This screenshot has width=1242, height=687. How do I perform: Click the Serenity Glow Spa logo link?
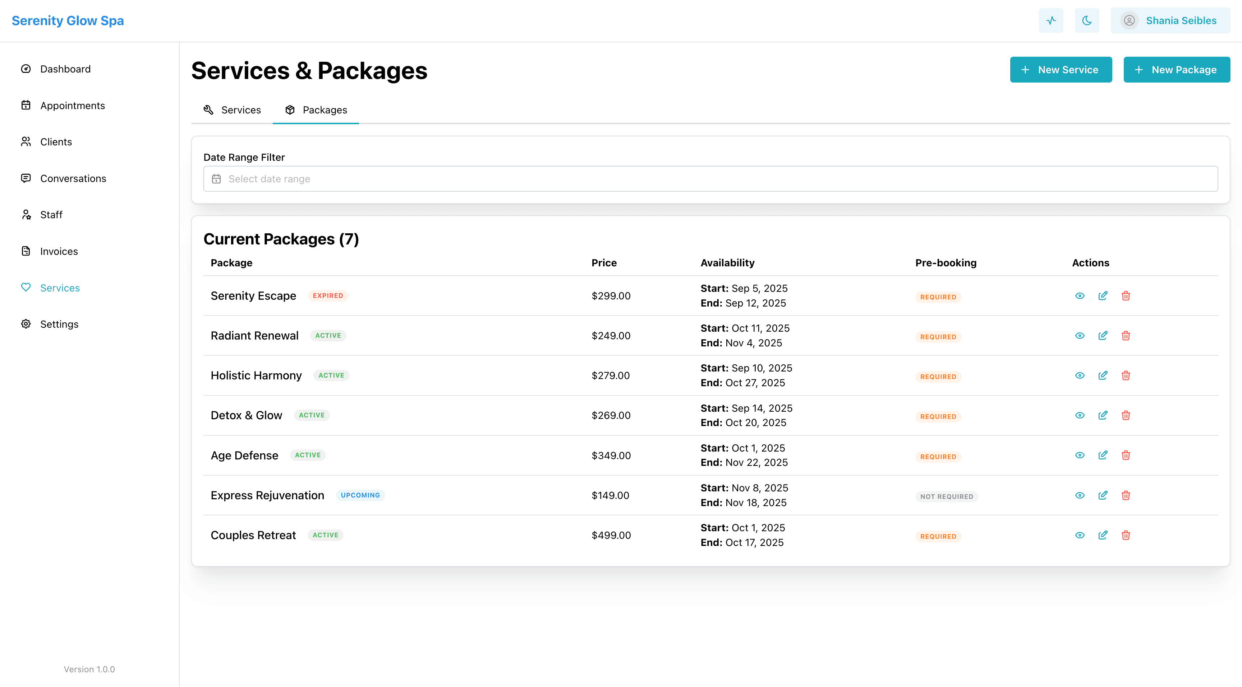click(68, 21)
